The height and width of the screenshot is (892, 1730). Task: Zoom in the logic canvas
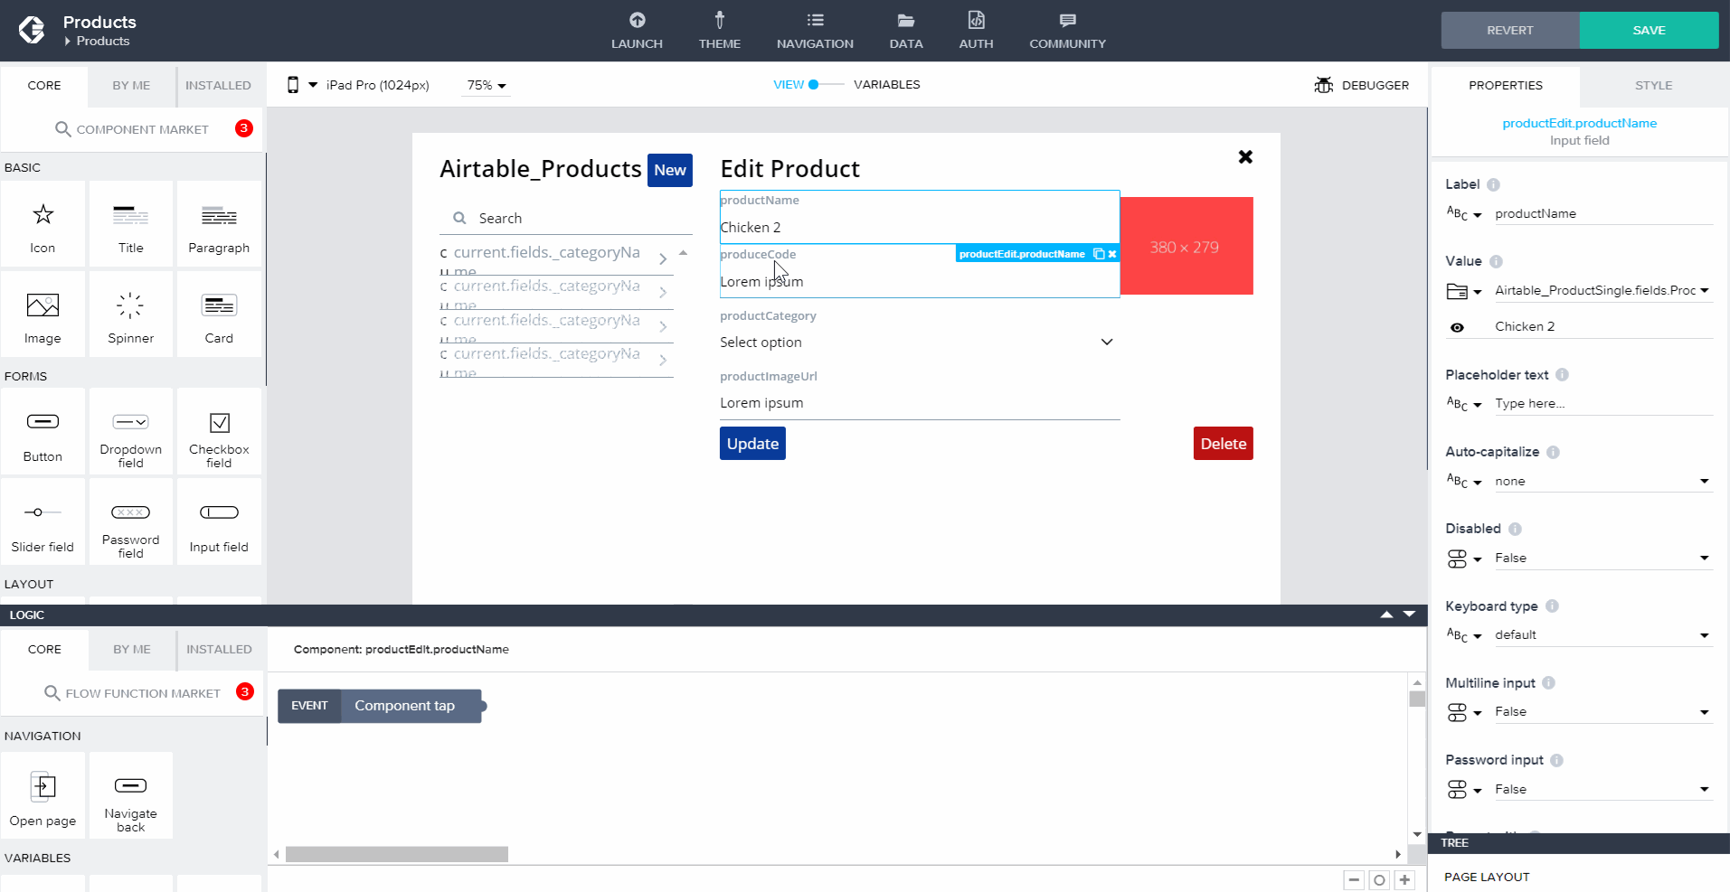point(1404,880)
